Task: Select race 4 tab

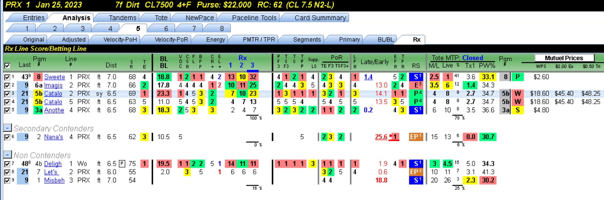Action: [x=111, y=28]
